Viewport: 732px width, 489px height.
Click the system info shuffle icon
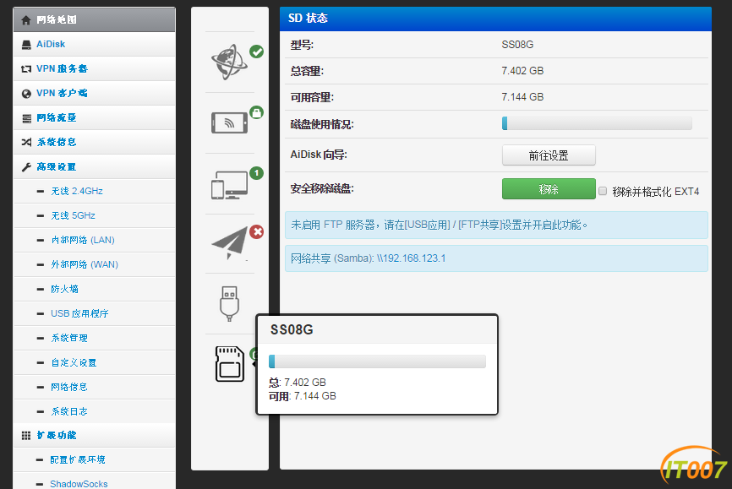(x=26, y=143)
